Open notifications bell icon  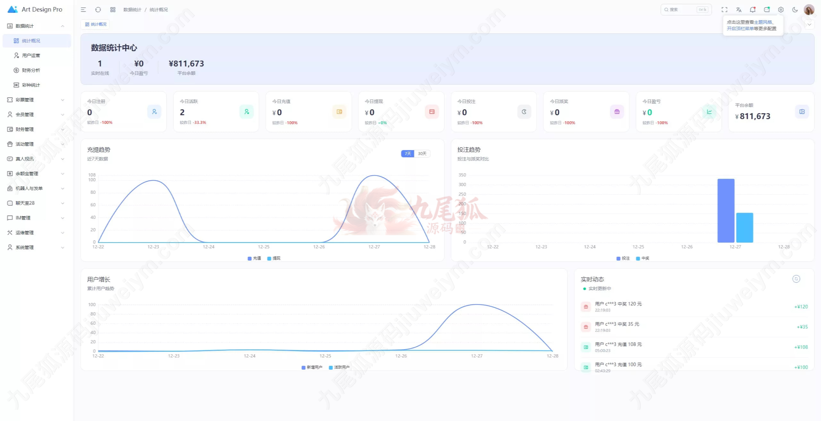tap(753, 10)
